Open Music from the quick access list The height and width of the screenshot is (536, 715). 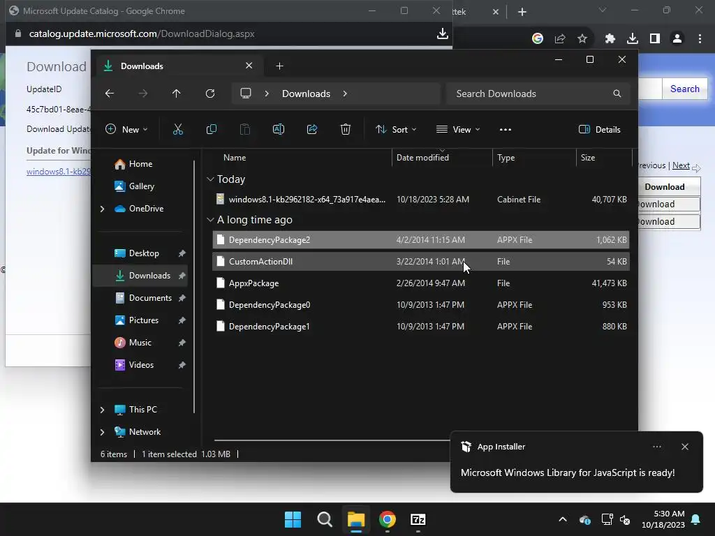[140, 342]
